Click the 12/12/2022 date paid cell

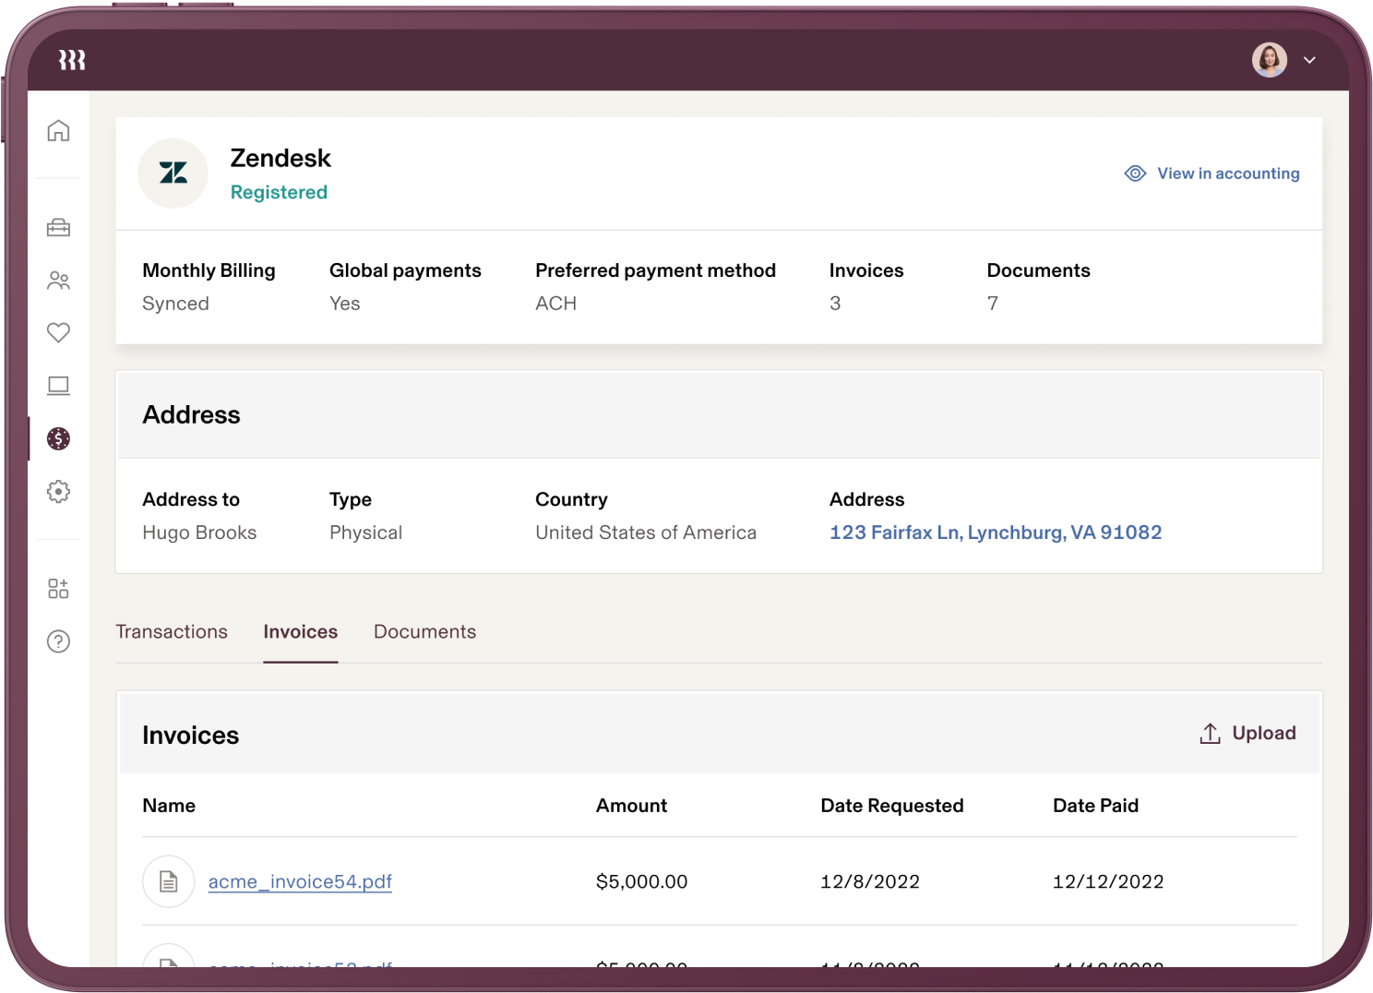1108,881
